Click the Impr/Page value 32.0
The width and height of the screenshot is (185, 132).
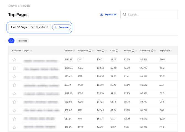click(x=162, y=119)
